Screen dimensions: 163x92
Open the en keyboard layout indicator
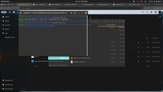pos(145,1)
